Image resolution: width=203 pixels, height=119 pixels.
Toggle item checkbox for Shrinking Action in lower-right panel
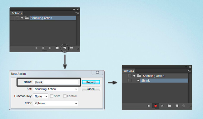tap(130, 76)
